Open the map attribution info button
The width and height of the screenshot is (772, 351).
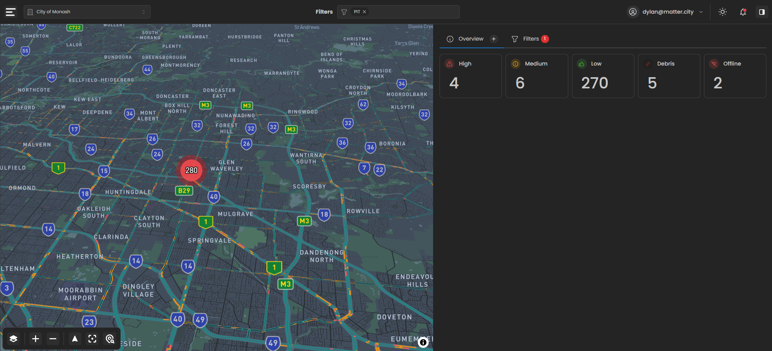point(423,342)
